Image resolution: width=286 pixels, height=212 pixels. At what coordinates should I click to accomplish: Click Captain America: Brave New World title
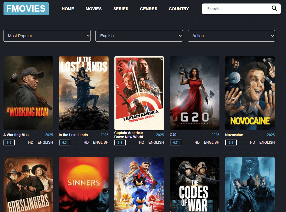(x=129, y=135)
